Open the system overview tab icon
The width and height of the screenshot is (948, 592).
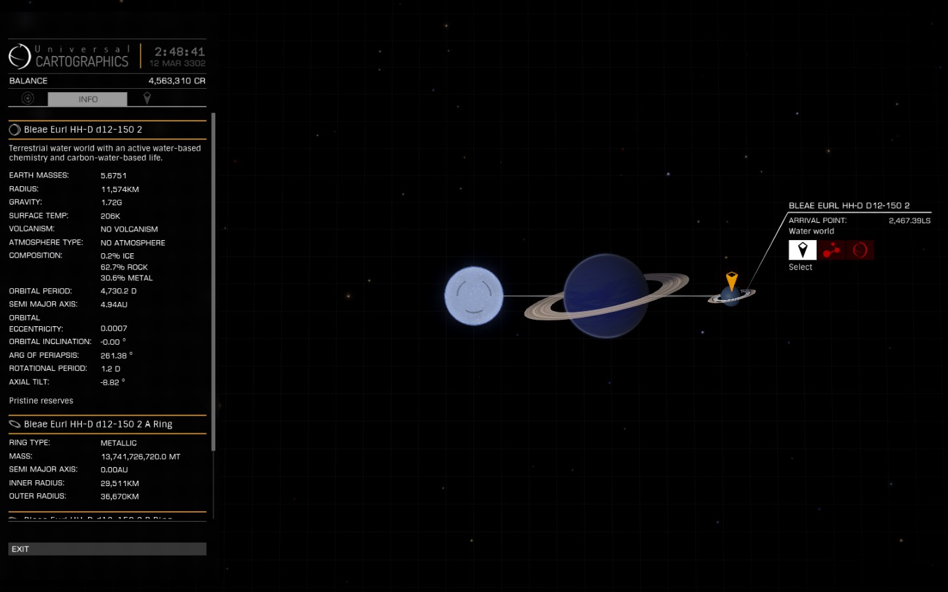[x=28, y=99]
